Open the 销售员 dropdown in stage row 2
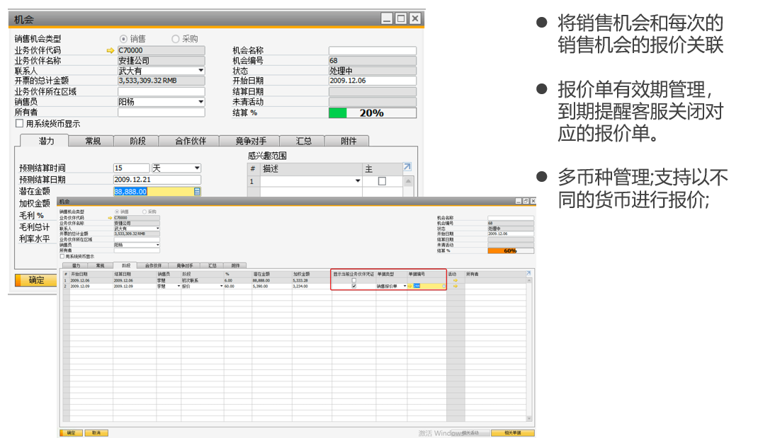The width and height of the screenshot is (758, 438). pos(179,287)
